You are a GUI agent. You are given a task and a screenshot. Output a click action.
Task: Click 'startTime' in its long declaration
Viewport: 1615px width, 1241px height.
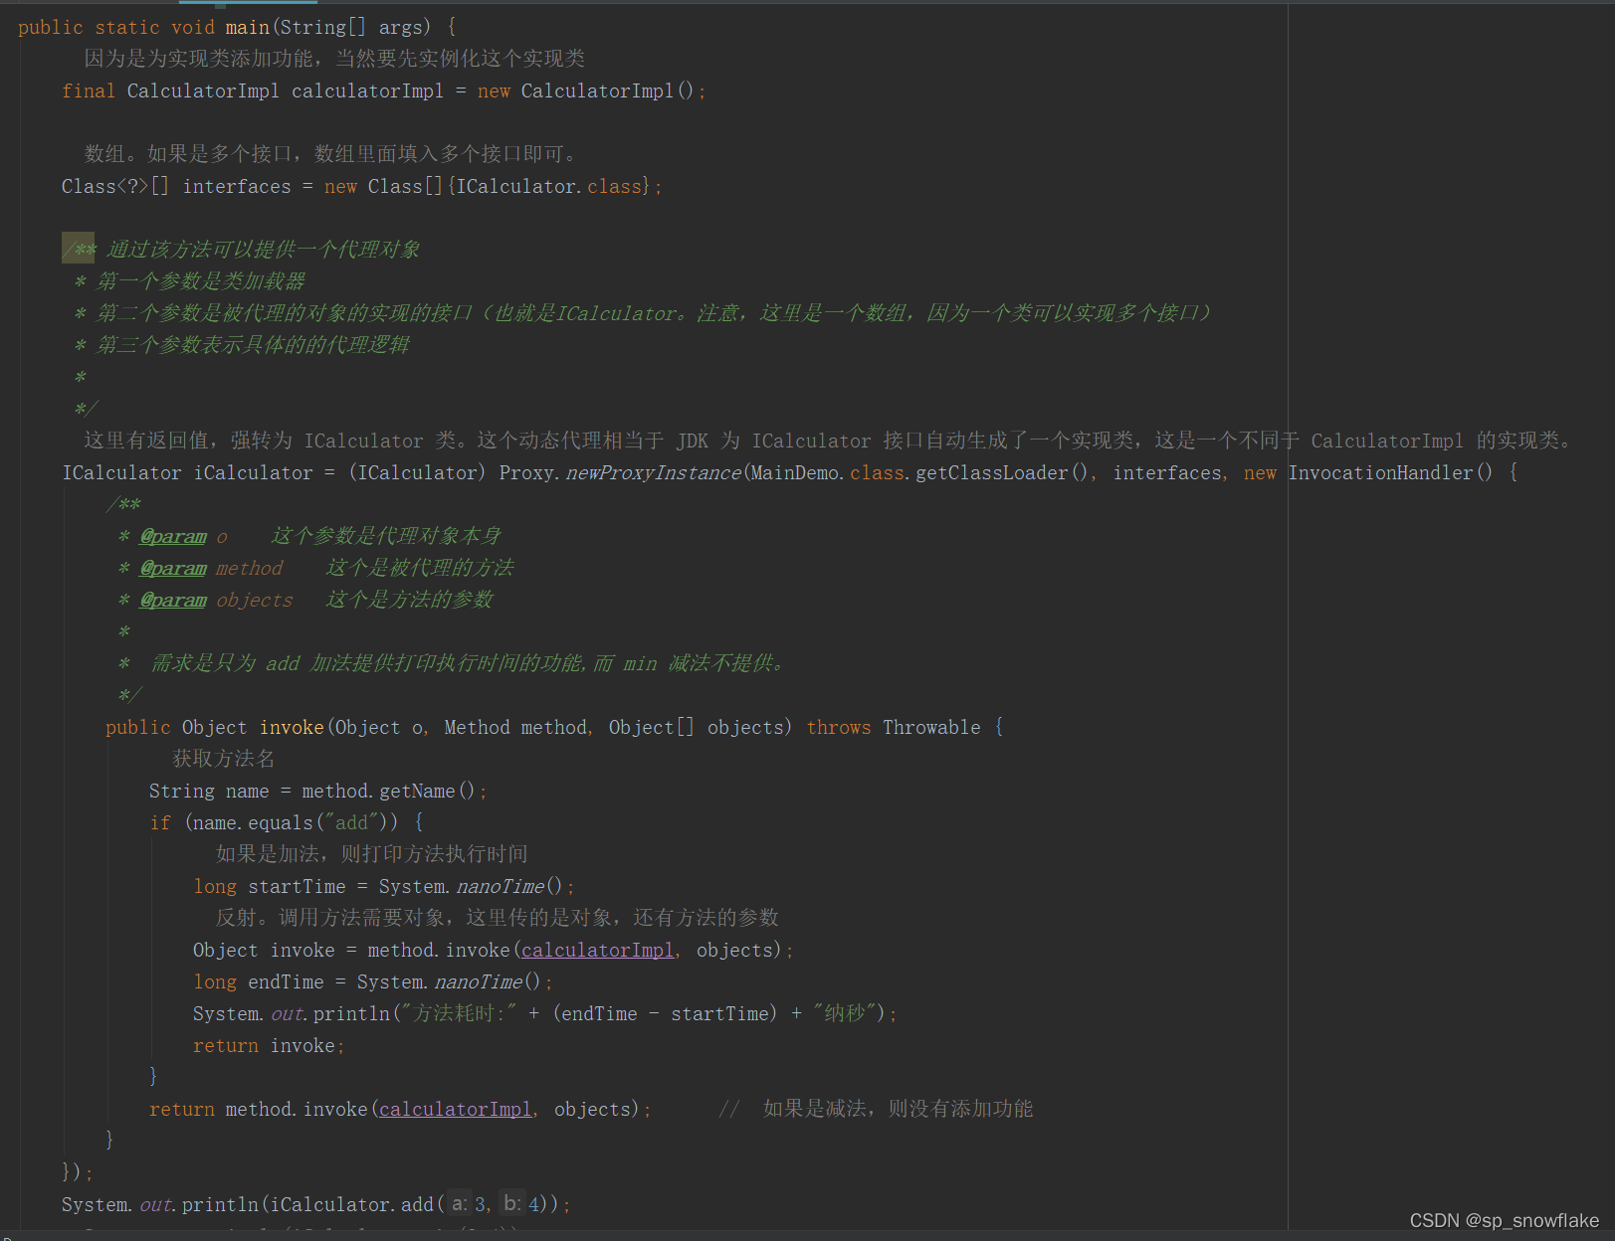[297, 886]
